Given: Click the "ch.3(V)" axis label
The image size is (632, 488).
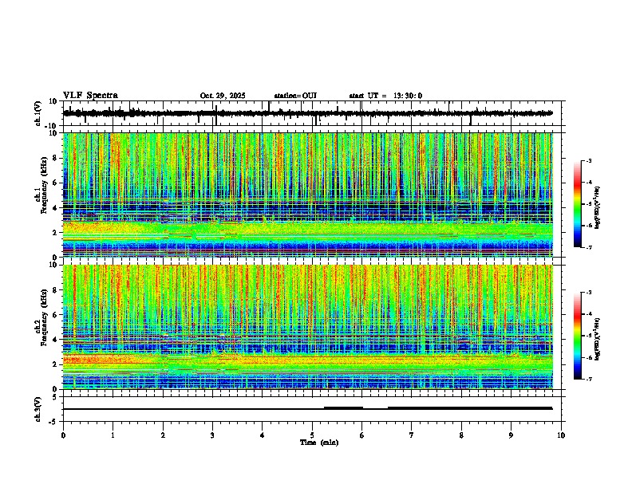Looking at the screenshot, I should pyautogui.click(x=38, y=410).
